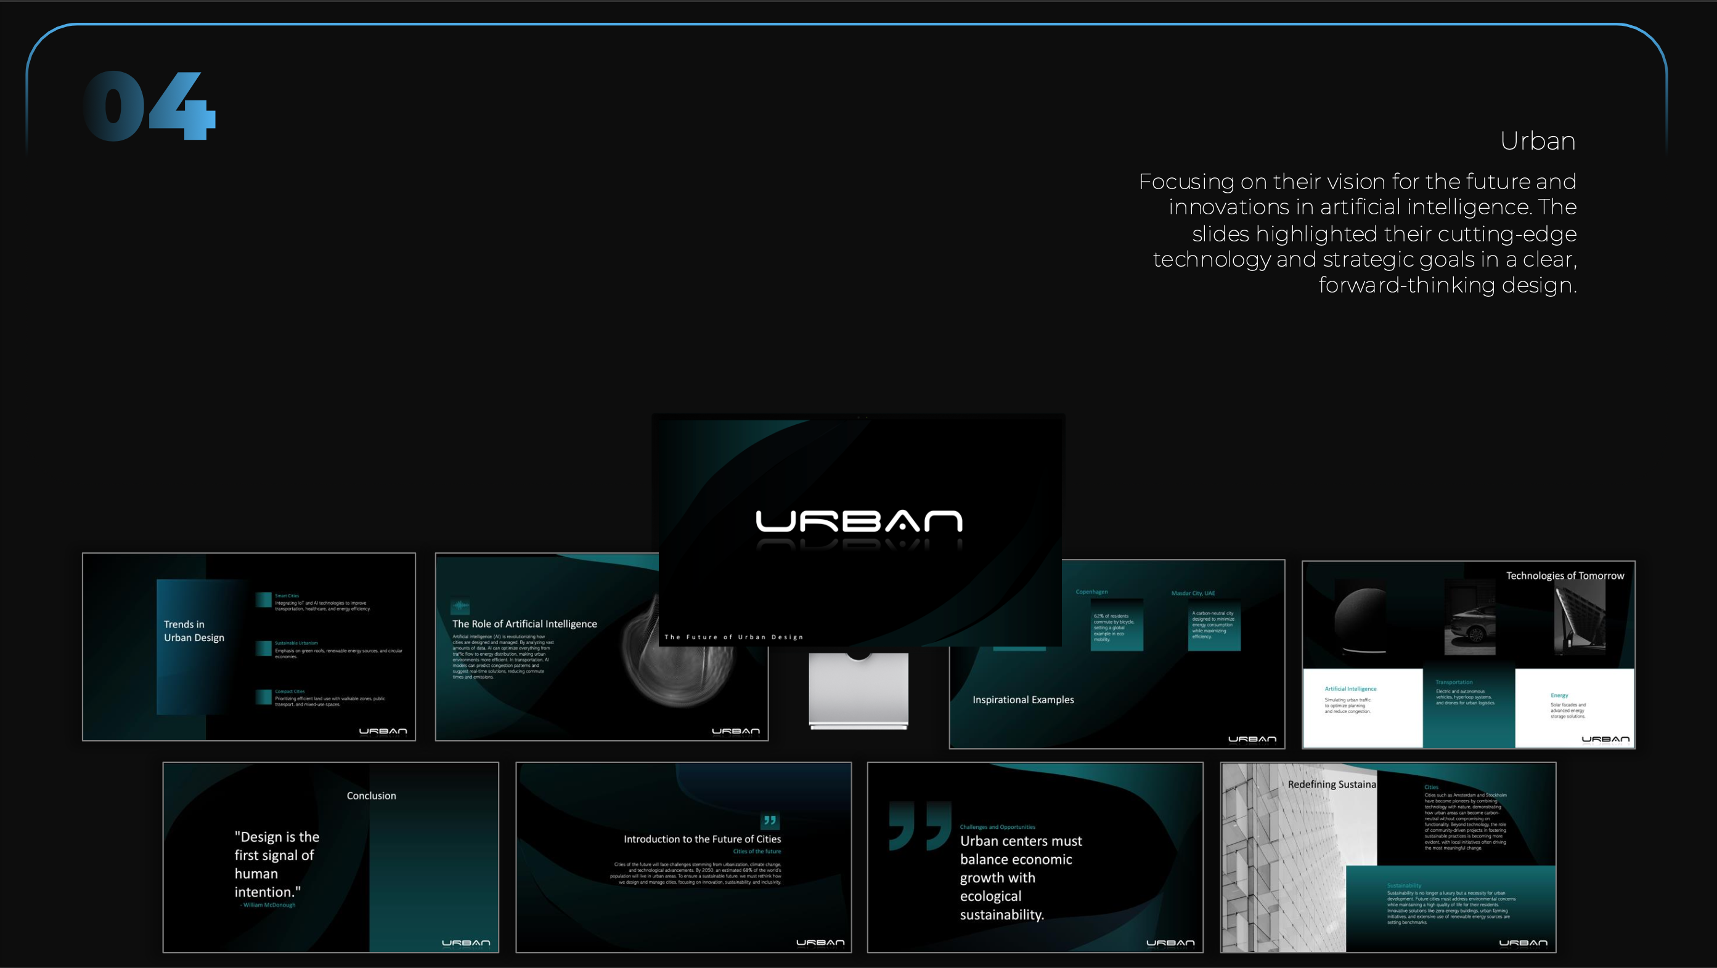Click the large URBAN logo on monitor

tap(858, 522)
